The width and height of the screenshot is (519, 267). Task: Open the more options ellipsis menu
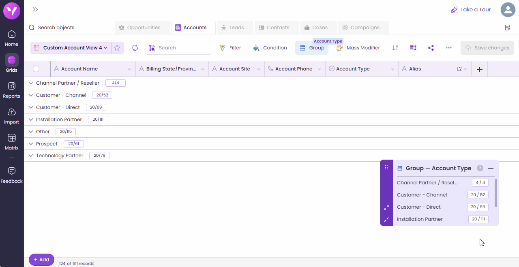[449, 48]
